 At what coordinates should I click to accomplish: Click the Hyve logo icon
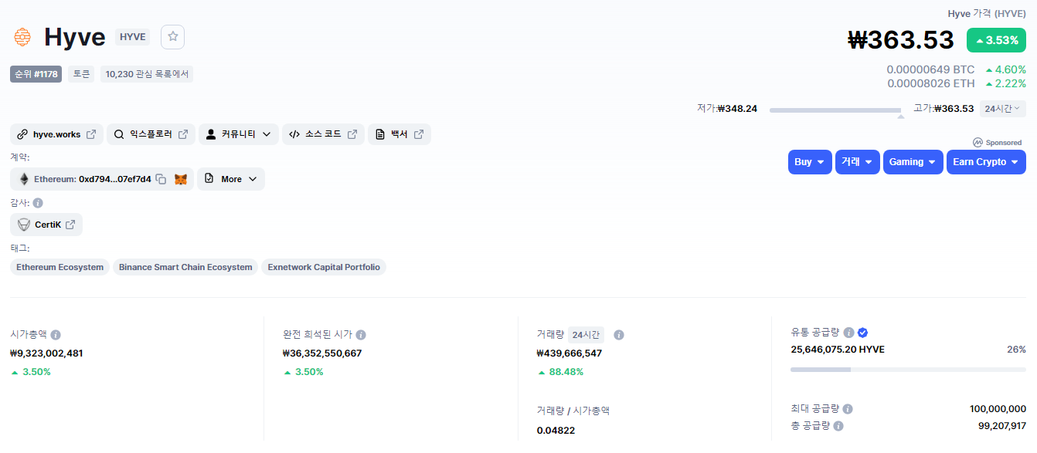(22, 37)
